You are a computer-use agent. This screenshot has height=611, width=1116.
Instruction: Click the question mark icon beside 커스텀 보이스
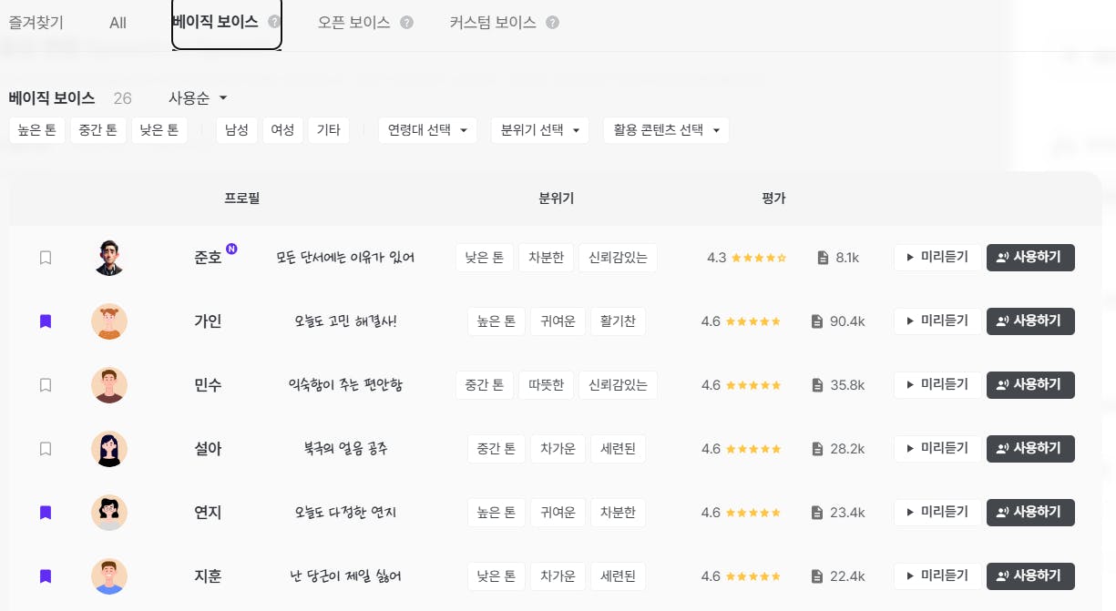click(552, 23)
